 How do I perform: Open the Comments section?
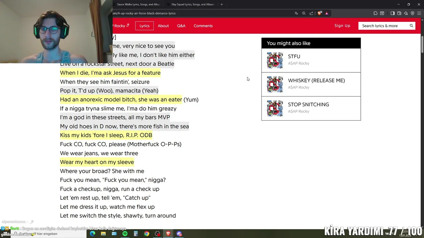[x=203, y=26]
